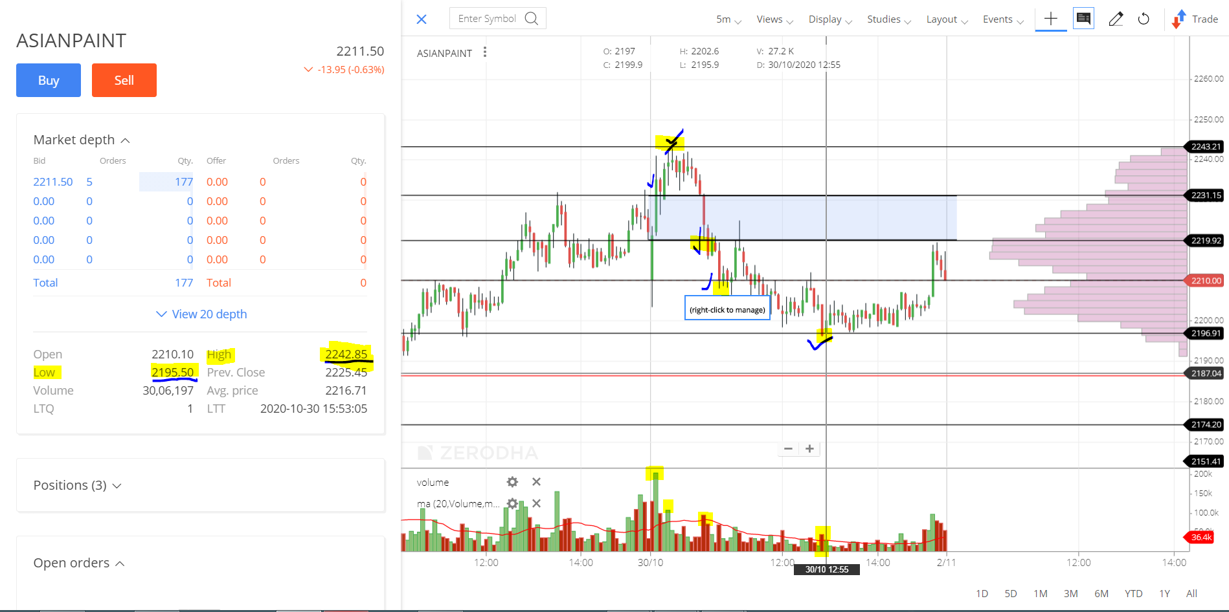Click the Prev. Close value 2225.45
Viewport: 1229px width, 612px height.
pyautogui.click(x=346, y=372)
